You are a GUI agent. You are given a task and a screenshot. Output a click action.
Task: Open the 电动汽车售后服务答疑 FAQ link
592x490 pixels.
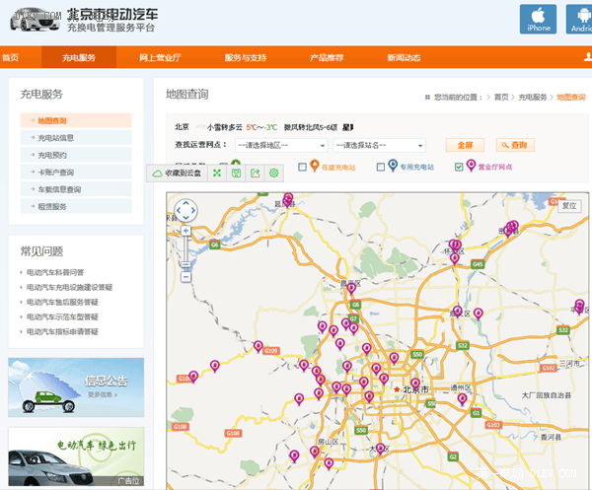[x=62, y=302]
